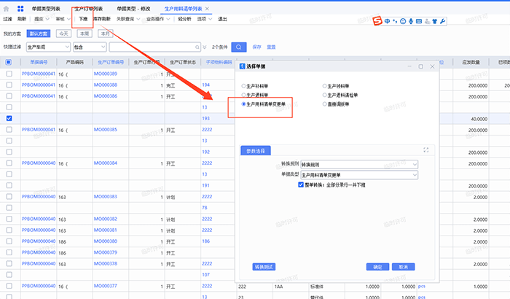The width and height of the screenshot is (510, 299).
Task: Switch to the 生产订单列表 tab
Action: tap(87, 8)
